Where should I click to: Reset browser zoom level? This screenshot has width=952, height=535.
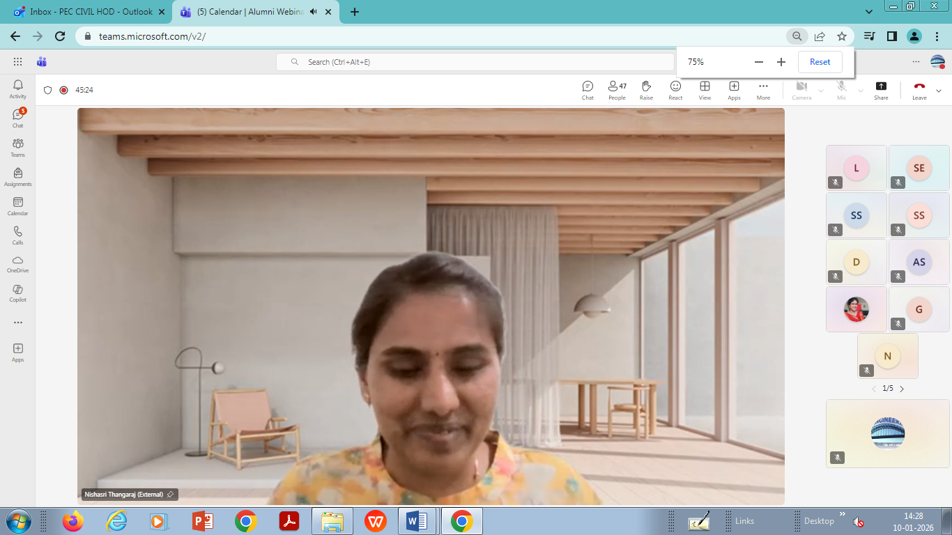coord(820,62)
